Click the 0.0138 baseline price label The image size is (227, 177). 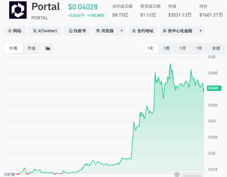point(10,174)
